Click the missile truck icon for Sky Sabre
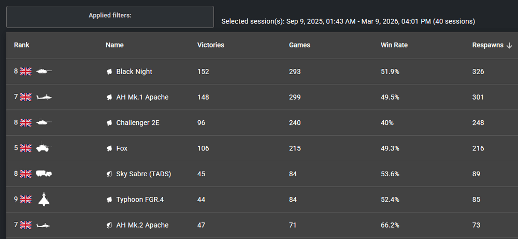The width and height of the screenshot is (518, 239). tap(44, 174)
